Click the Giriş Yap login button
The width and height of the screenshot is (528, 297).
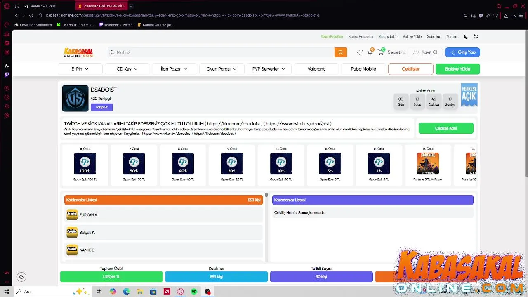[x=462, y=52]
